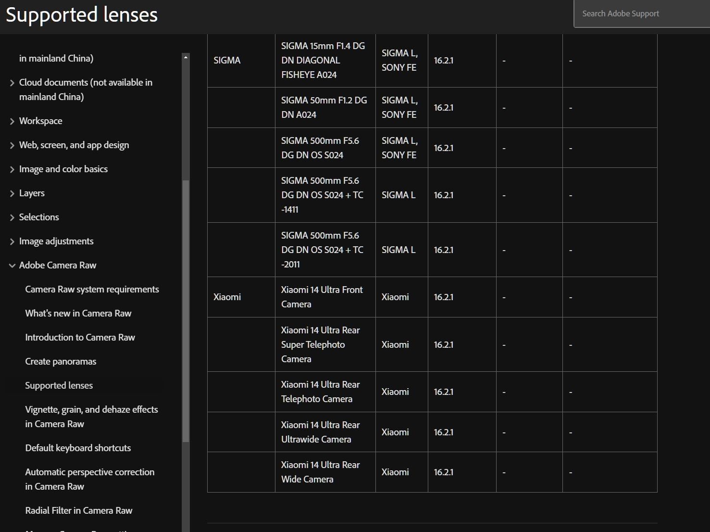Screen dimensions: 710x532
Task: Collapse the Adobe Camera Raw section
Action: pos(12,266)
